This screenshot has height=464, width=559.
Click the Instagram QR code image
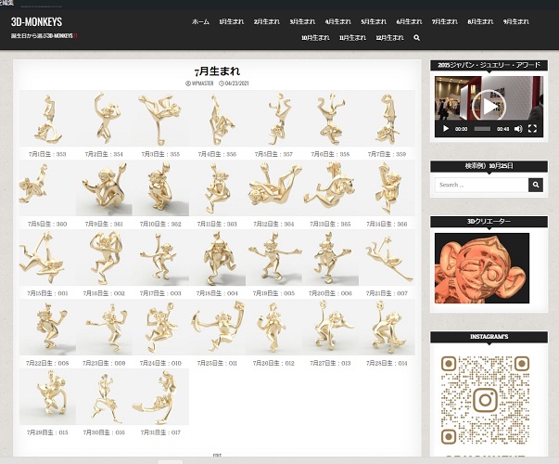483,399
